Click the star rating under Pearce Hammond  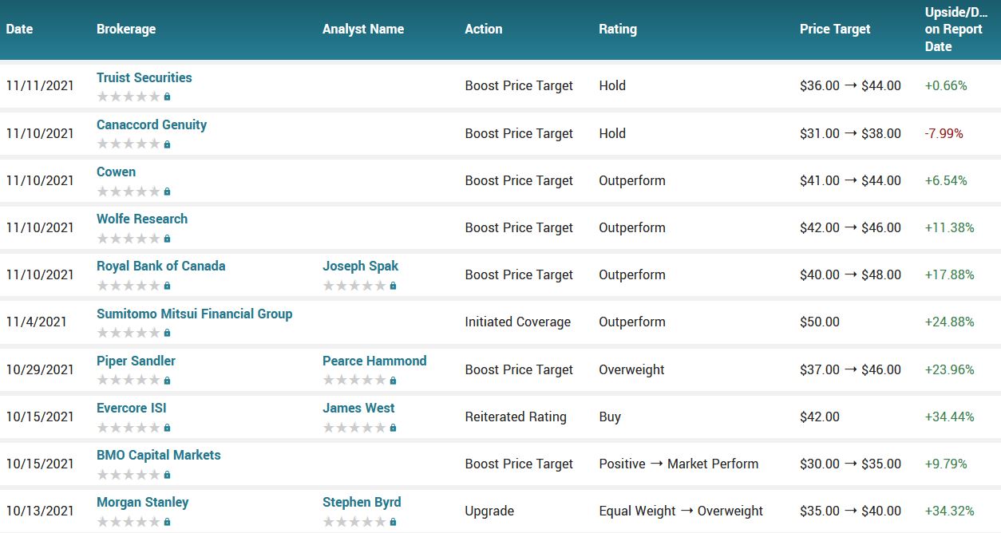(354, 381)
